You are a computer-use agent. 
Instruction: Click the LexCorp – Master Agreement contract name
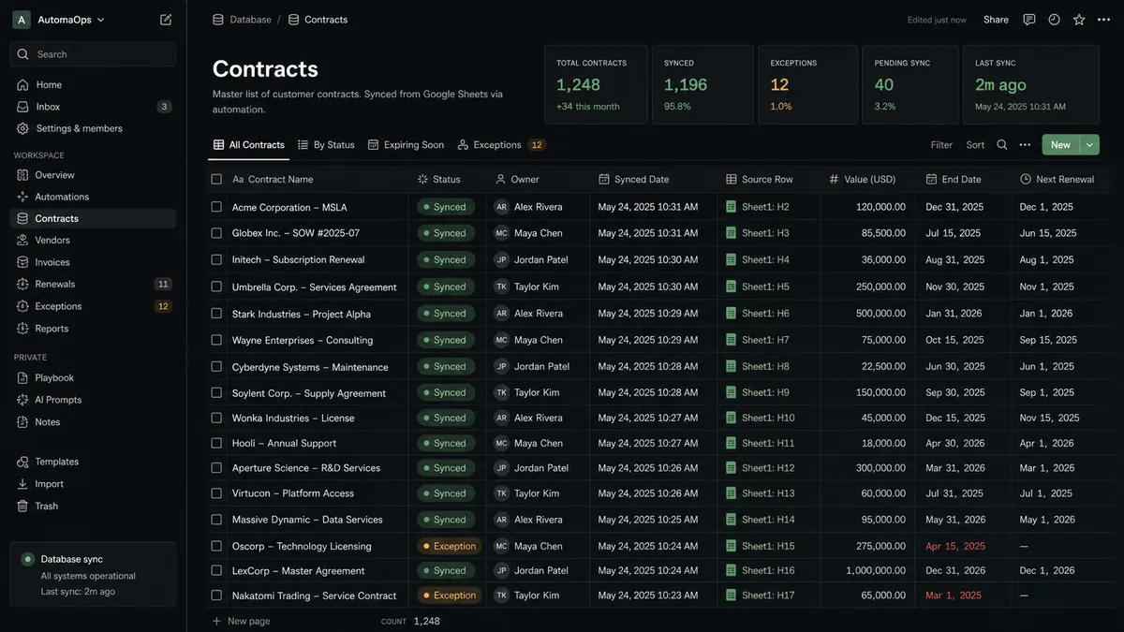299,570
